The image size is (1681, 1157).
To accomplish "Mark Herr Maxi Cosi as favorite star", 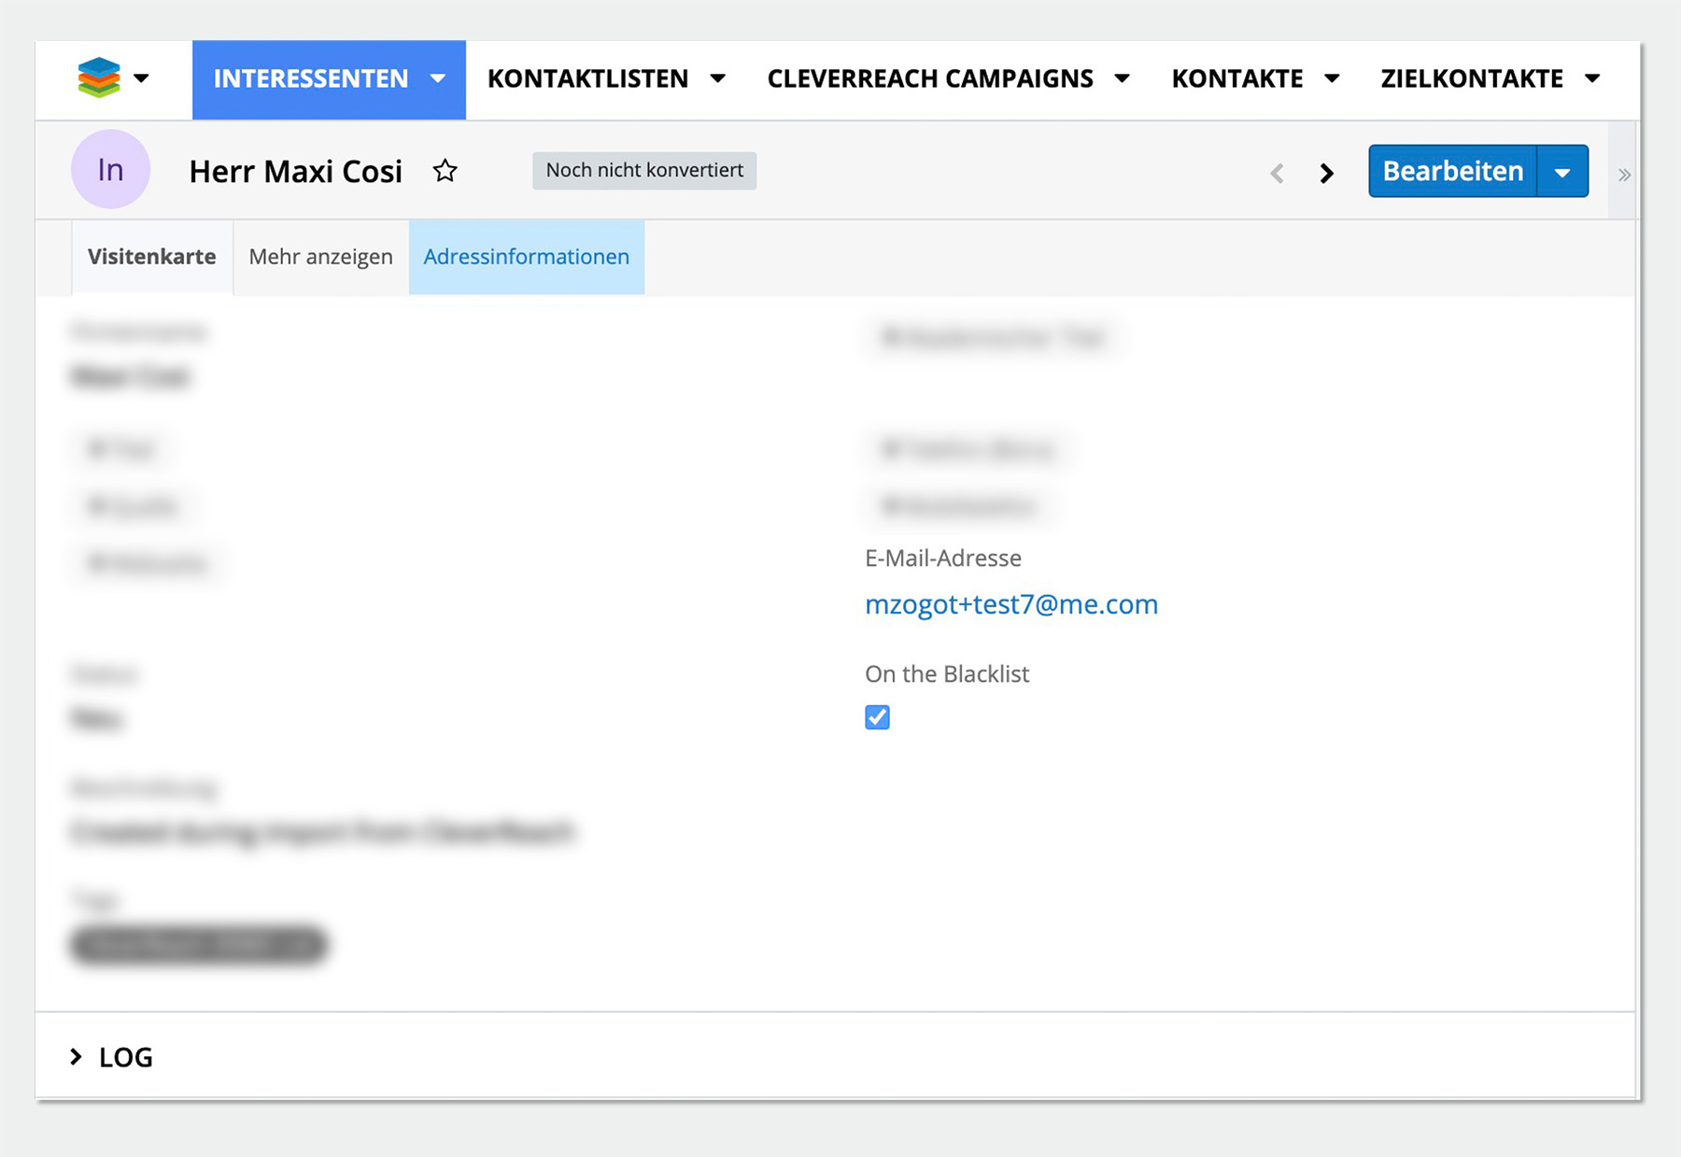I will 445,171.
